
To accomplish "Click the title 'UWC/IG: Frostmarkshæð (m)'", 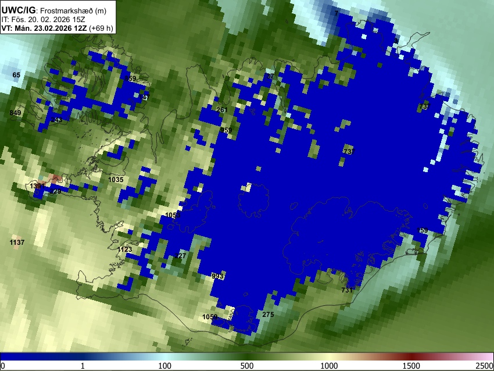I will tap(54, 10).
